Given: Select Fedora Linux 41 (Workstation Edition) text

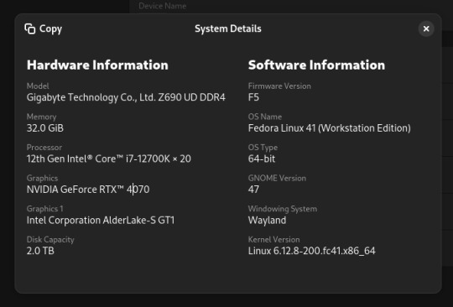Looking at the screenshot, I should 330,128.
